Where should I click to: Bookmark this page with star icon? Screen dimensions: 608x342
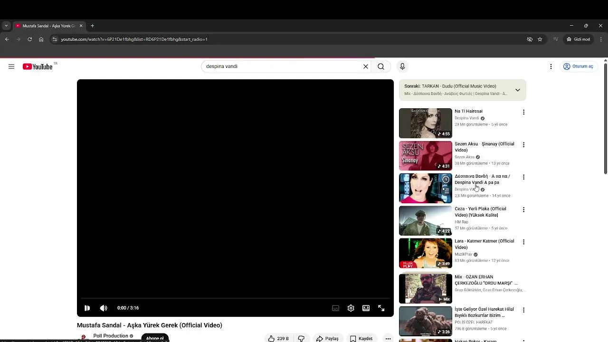tap(540, 39)
